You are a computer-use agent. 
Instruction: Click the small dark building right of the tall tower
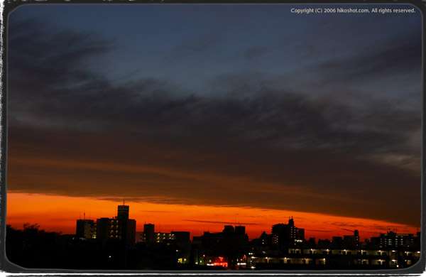[149, 233]
